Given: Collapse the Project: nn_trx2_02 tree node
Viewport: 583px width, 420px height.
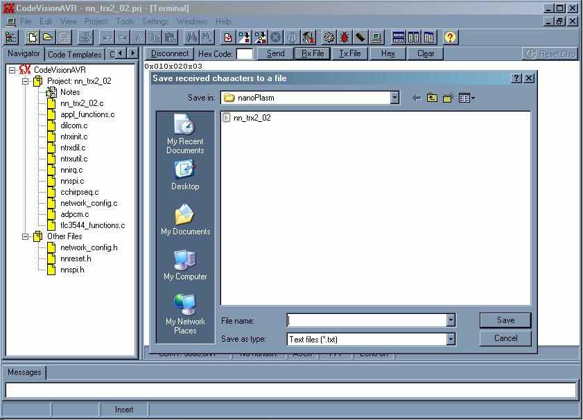Looking at the screenshot, I should coord(25,81).
